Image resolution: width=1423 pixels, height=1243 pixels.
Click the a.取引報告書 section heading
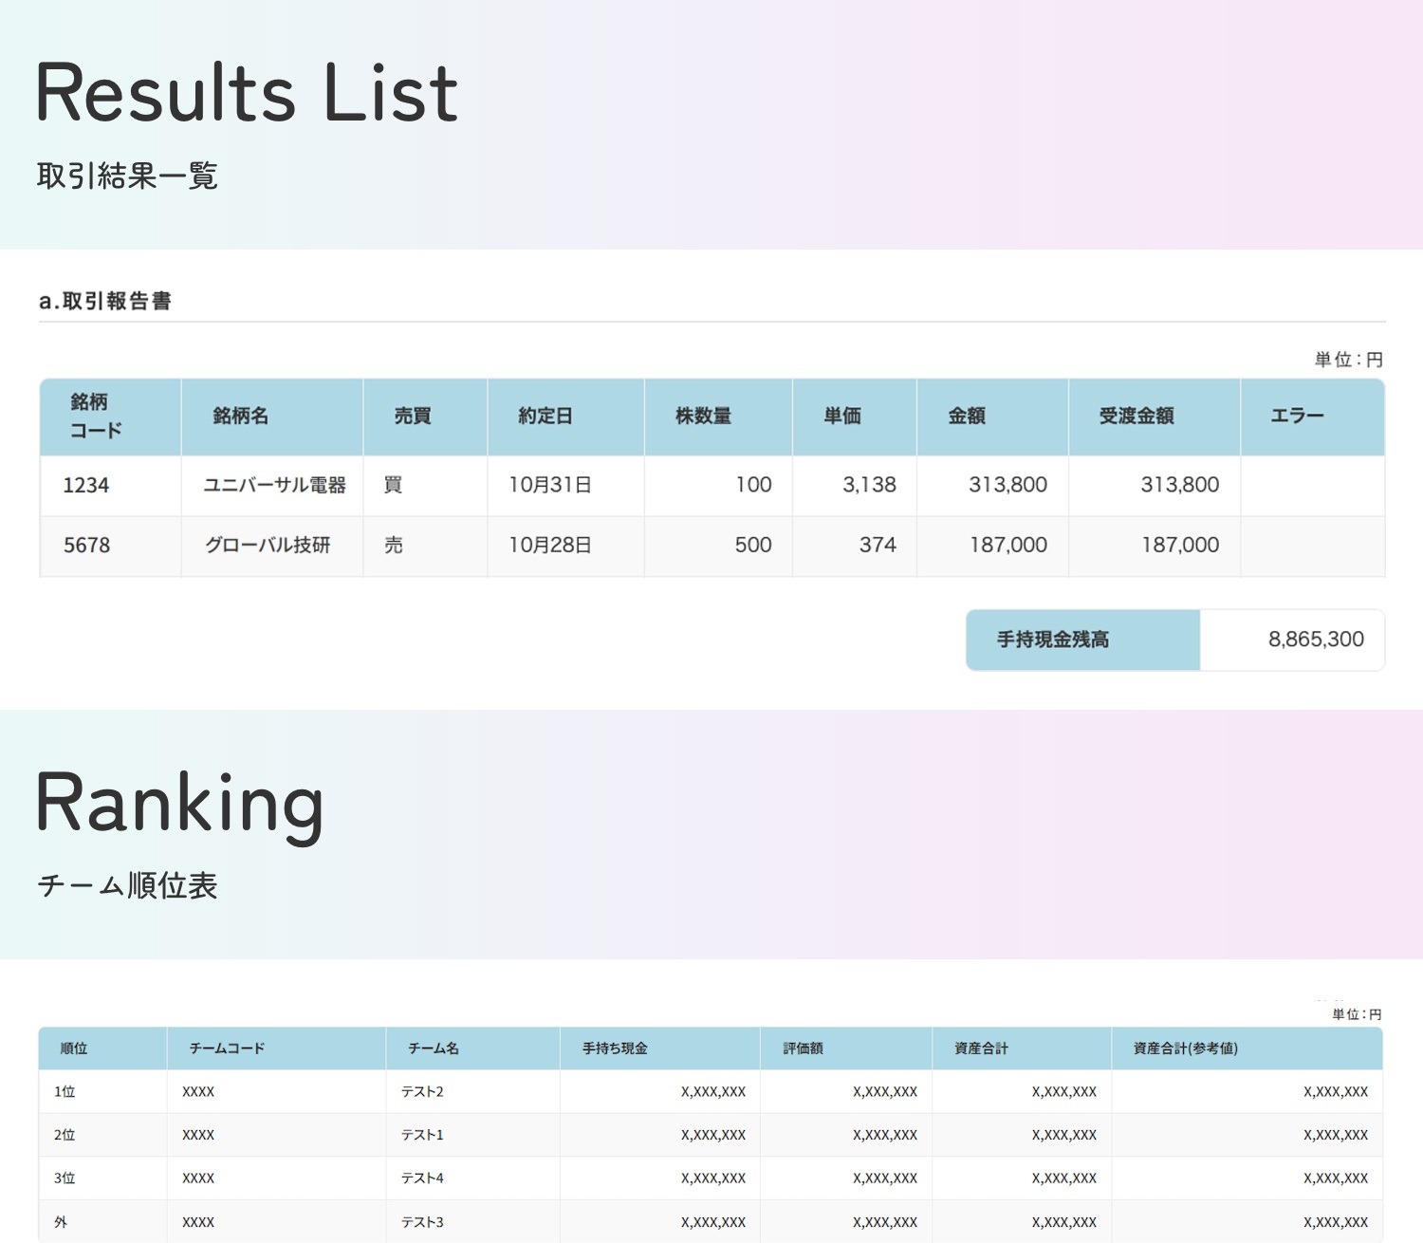point(105,302)
